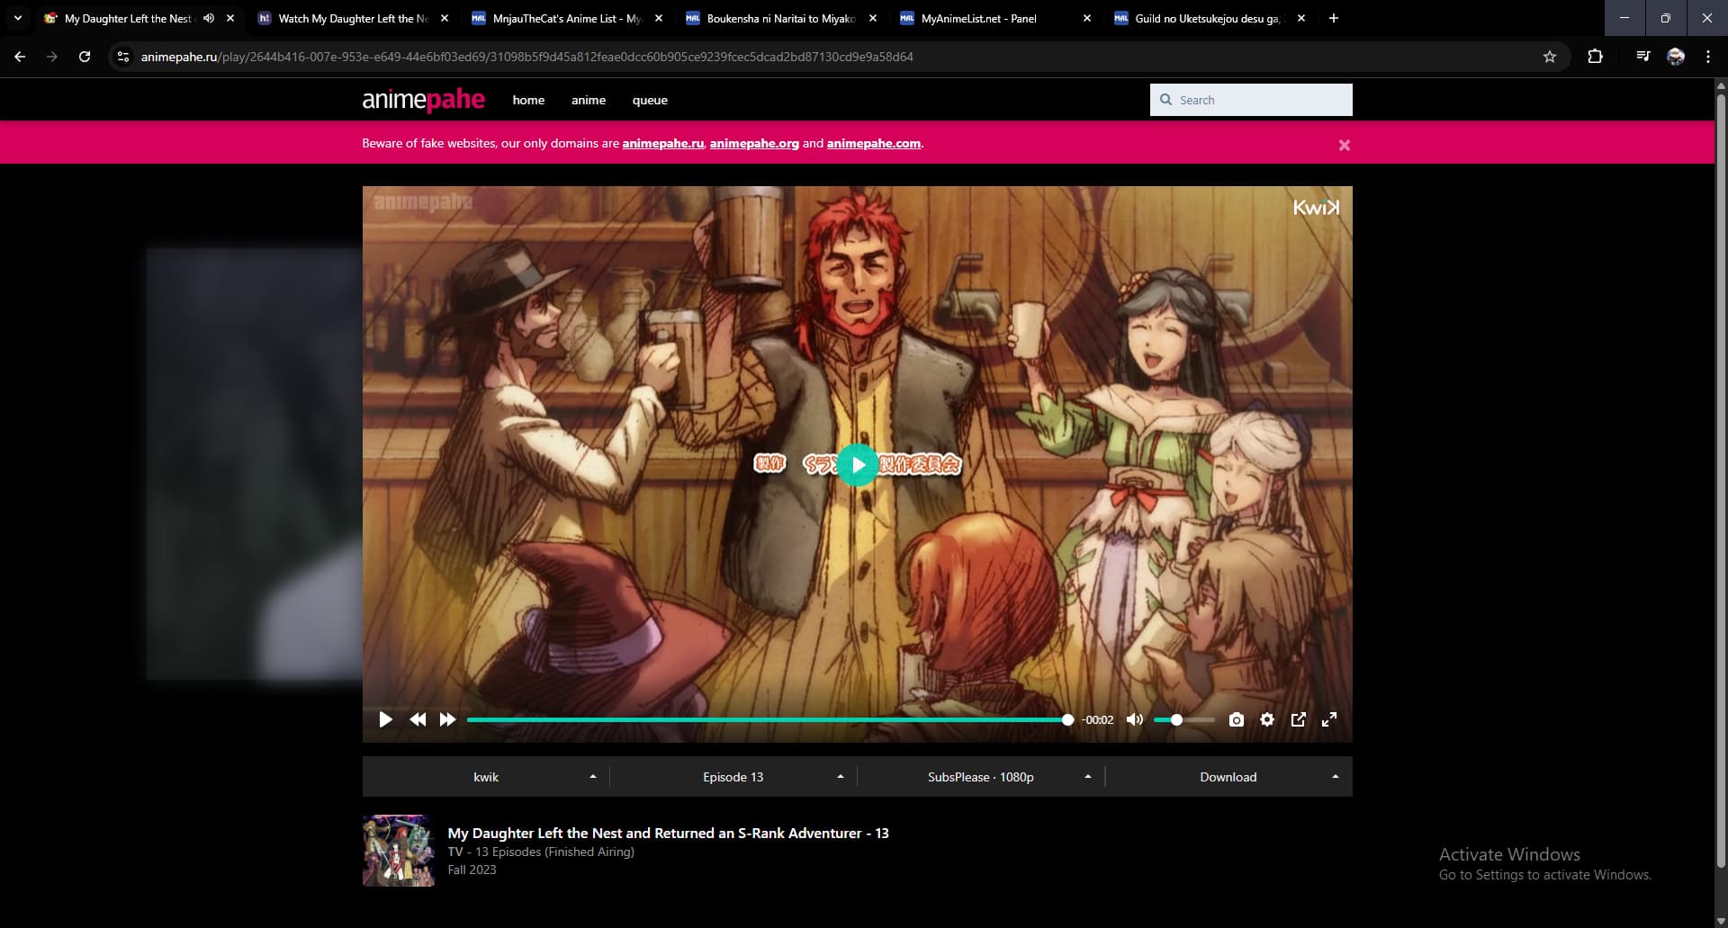Open the Download dropdown menu
The width and height of the screenshot is (1728, 928).
[x=1228, y=777]
